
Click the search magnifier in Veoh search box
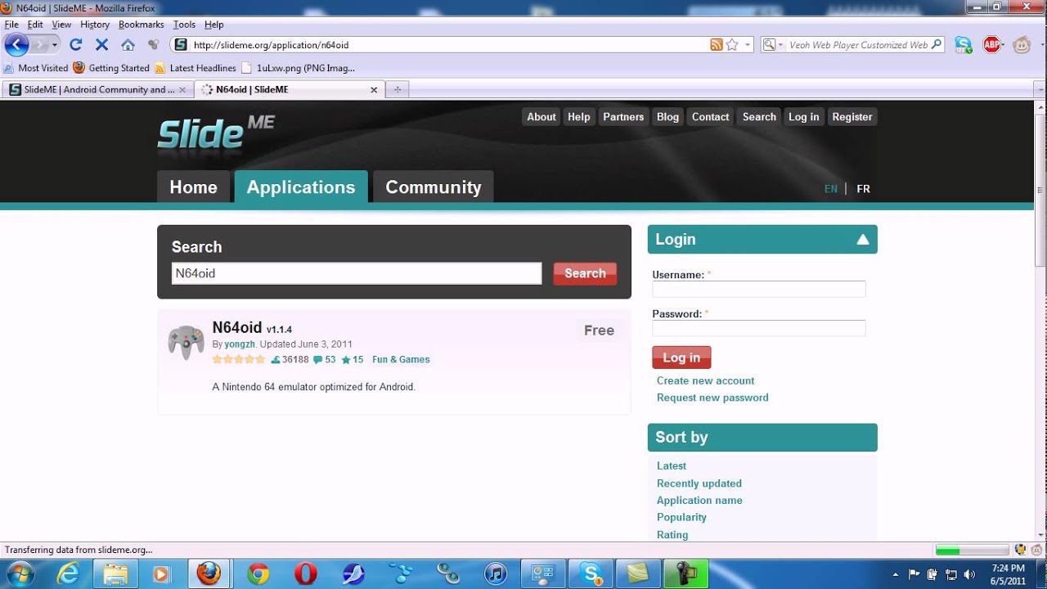click(x=937, y=45)
